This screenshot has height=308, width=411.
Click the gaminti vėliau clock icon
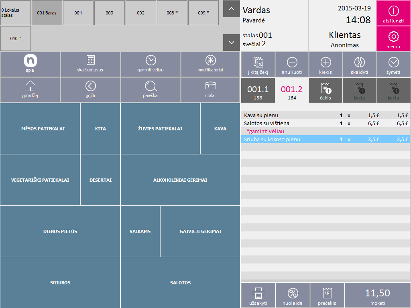coord(151,60)
